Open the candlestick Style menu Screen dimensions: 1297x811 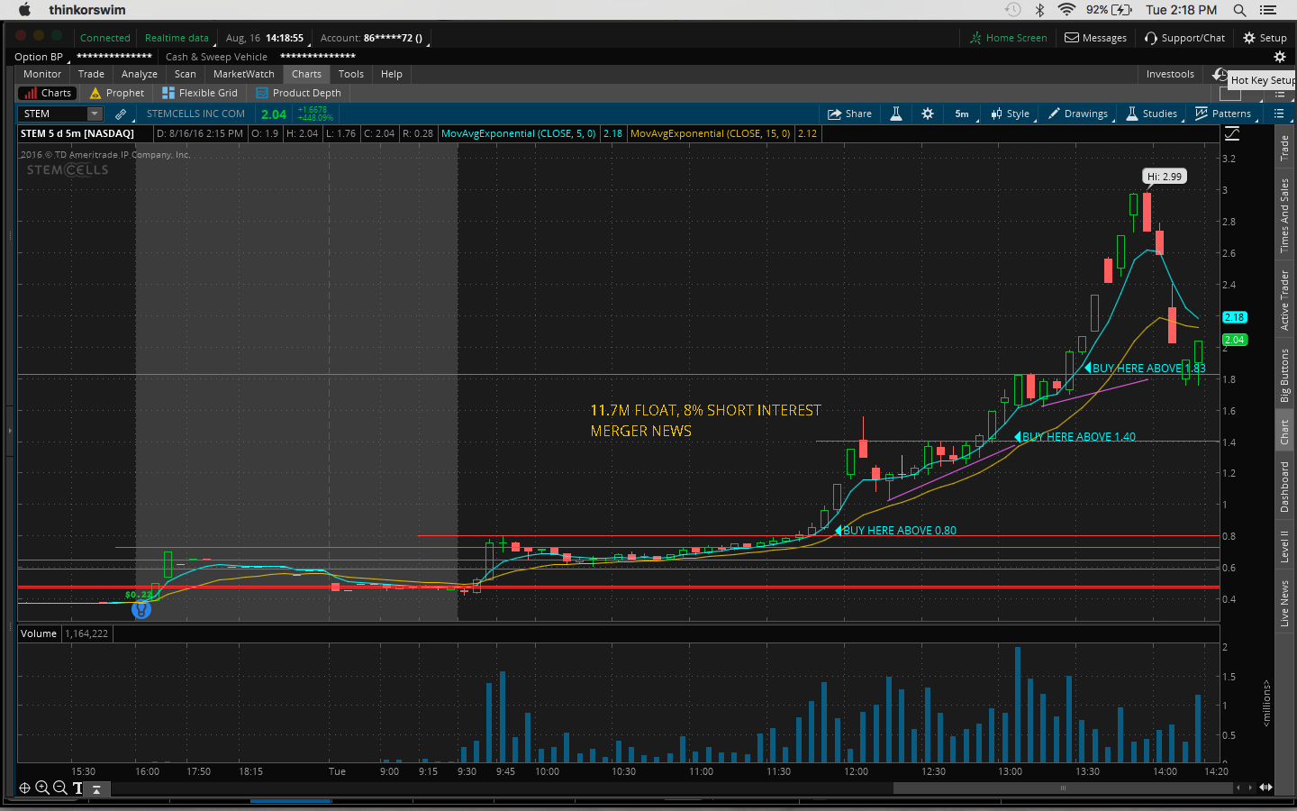click(1010, 114)
